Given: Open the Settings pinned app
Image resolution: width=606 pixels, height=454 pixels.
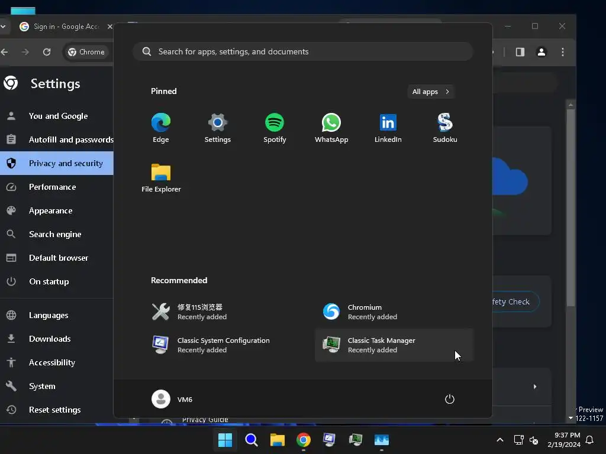Looking at the screenshot, I should pyautogui.click(x=218, y=128).
